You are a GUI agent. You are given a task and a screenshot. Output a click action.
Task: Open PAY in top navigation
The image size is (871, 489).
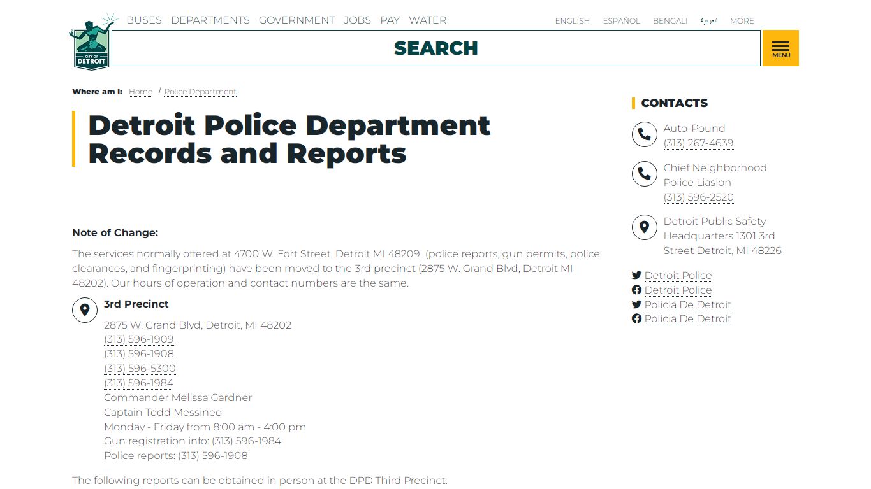click(390, 20)
